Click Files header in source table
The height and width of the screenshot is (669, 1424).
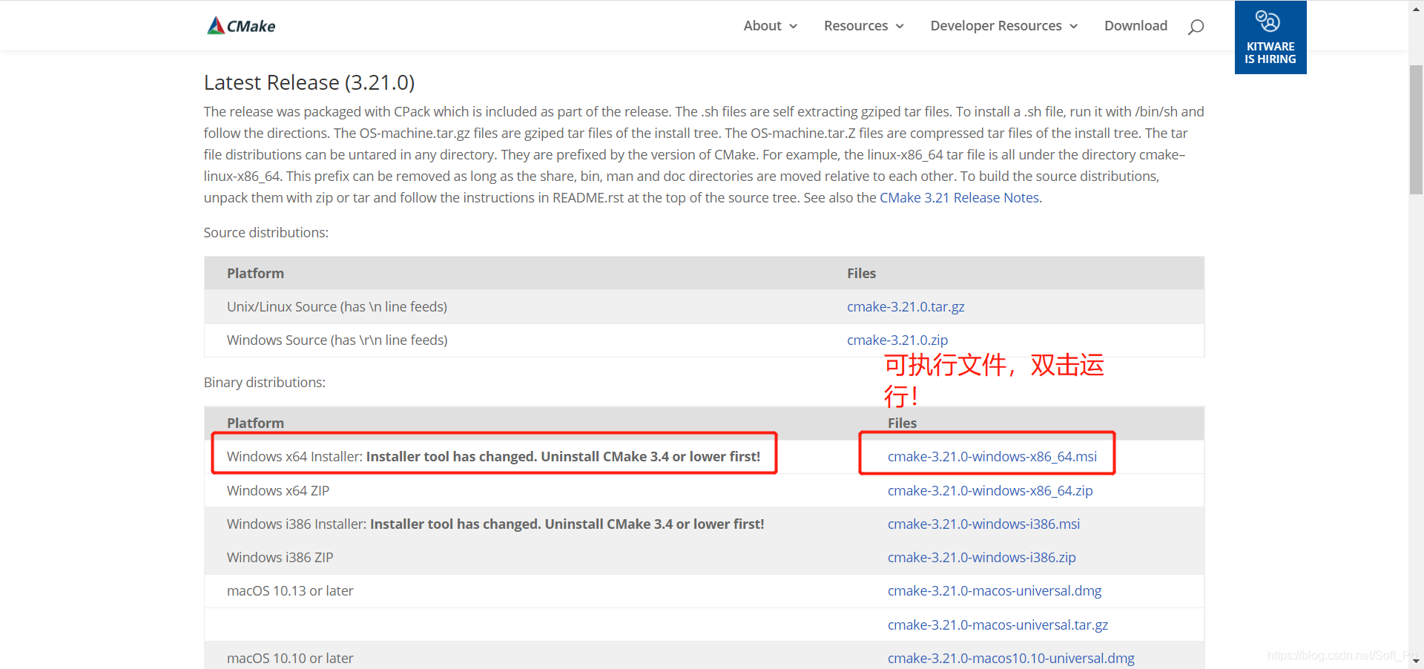[861, 274]
